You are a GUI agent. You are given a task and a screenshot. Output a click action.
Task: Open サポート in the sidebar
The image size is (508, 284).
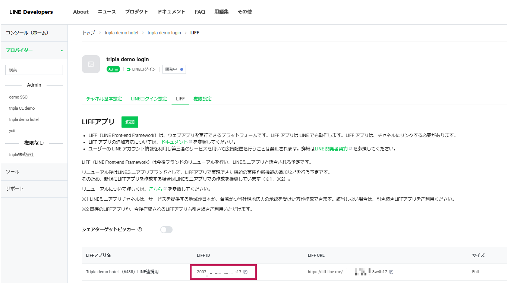point(34,189)
